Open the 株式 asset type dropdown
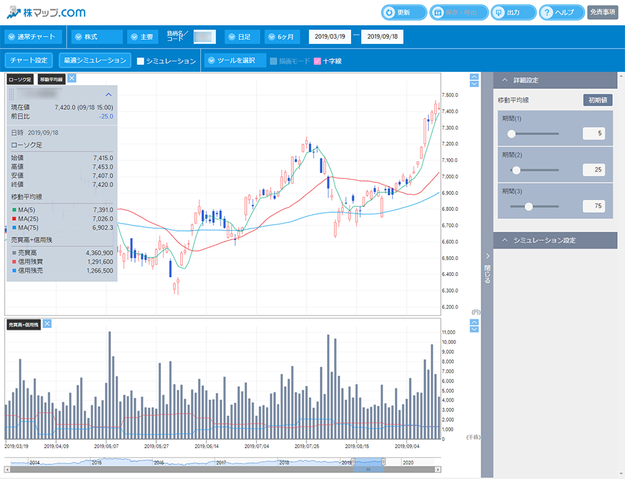 pos(97,37)
